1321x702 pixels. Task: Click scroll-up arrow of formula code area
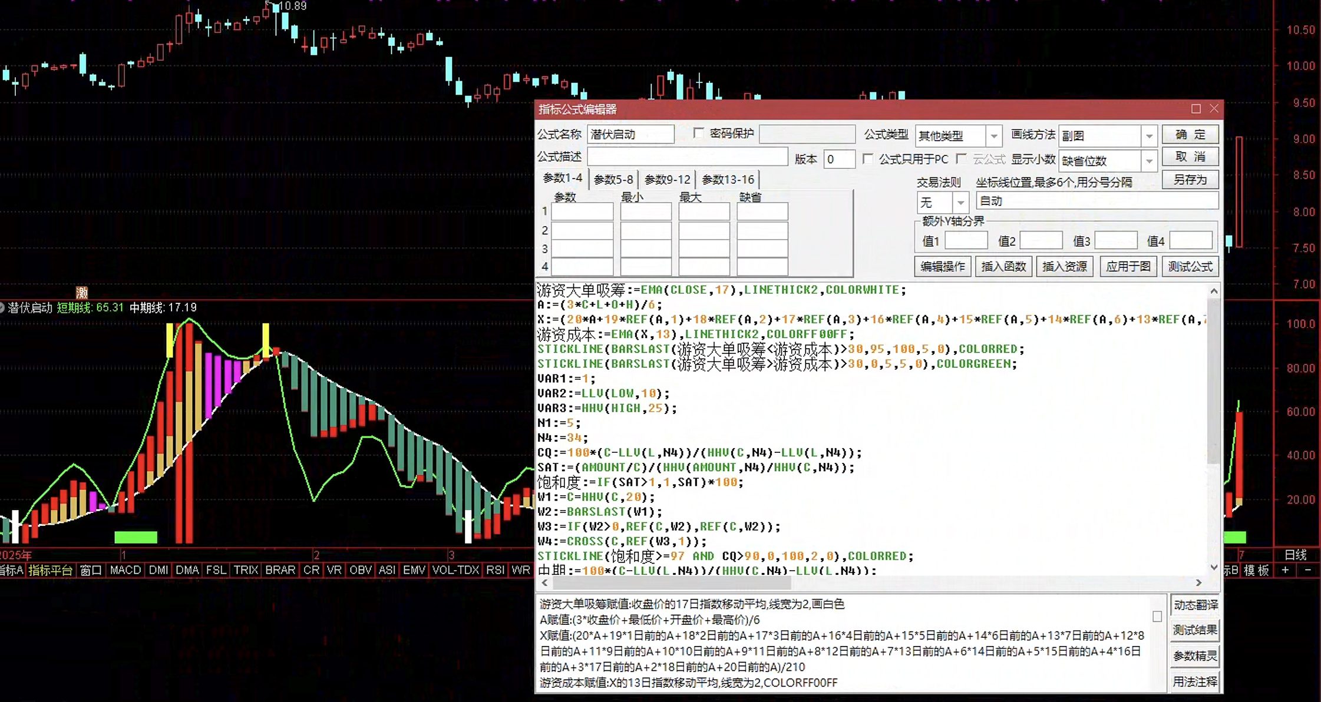tap(1214, 291)
